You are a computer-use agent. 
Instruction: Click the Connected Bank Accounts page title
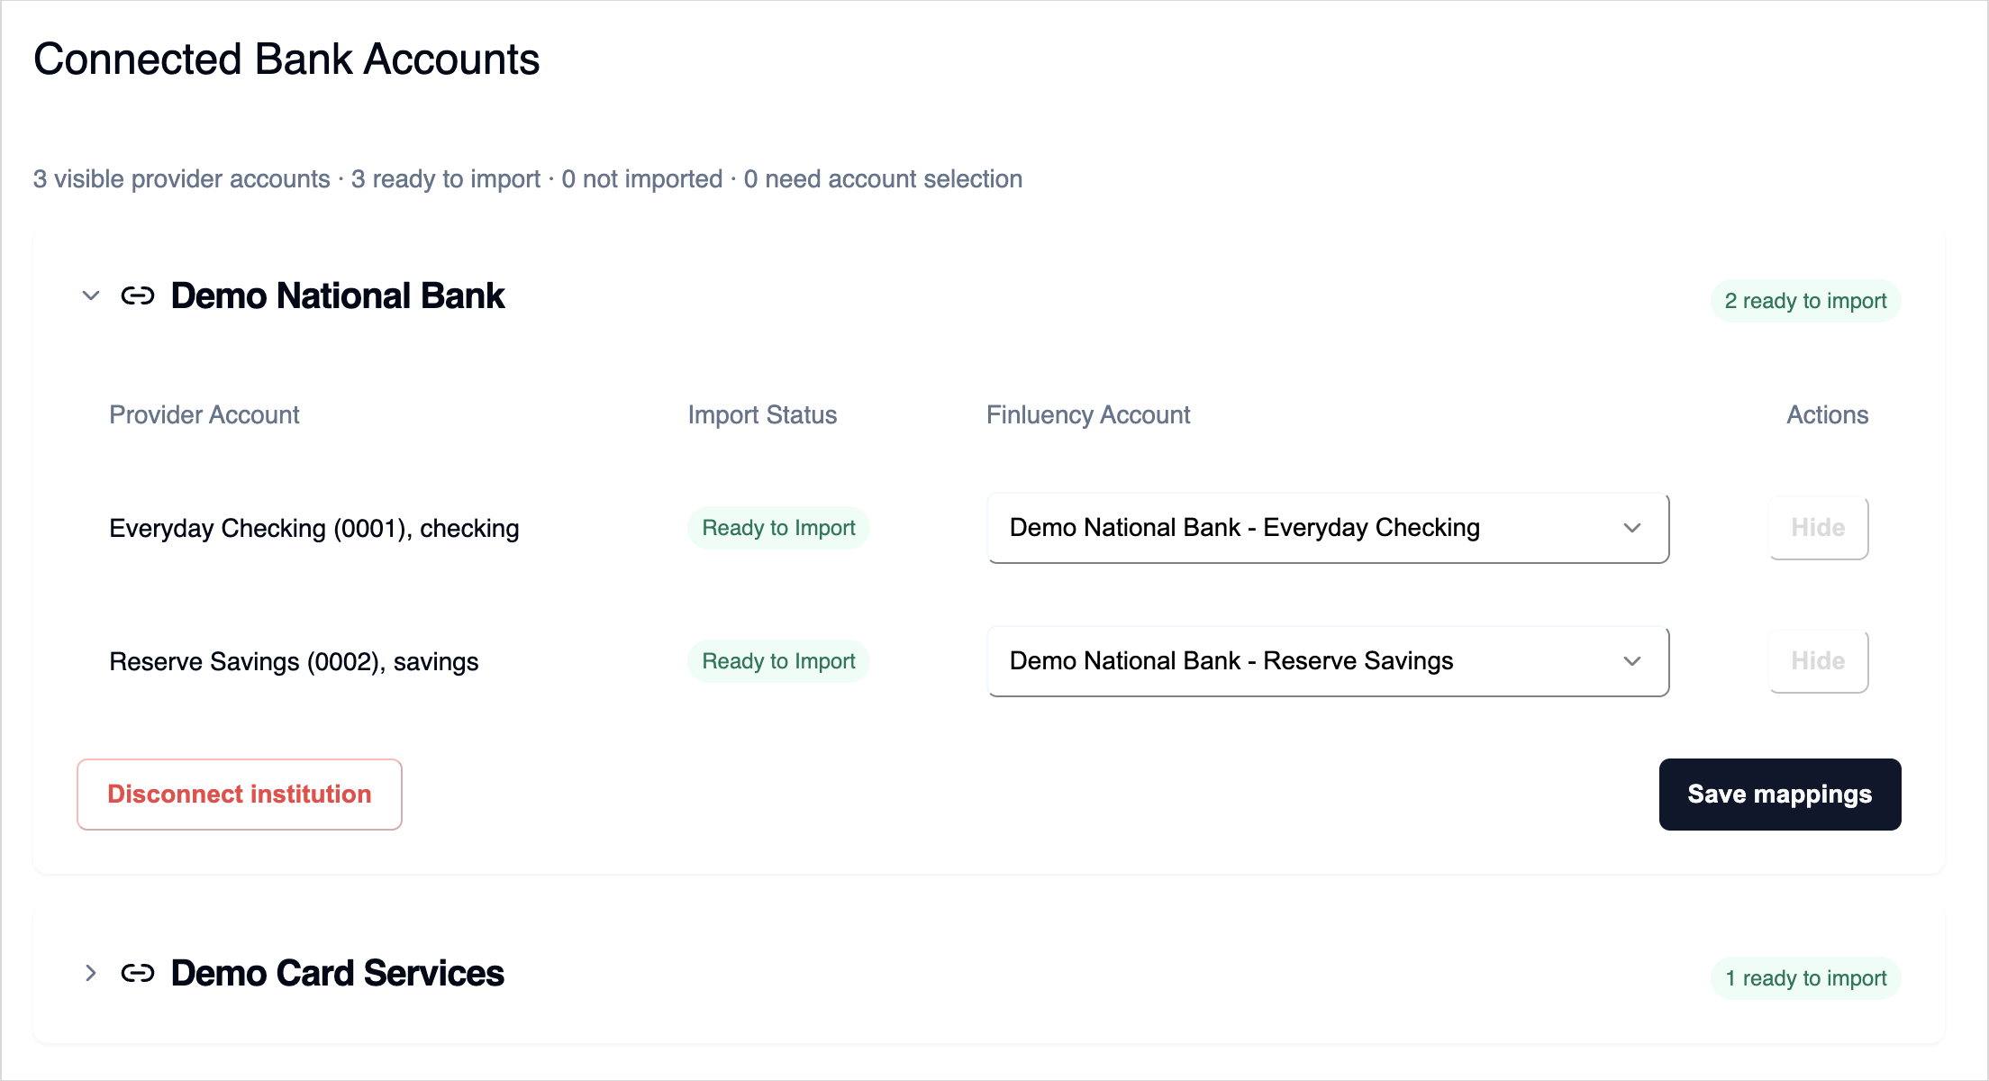286,59
